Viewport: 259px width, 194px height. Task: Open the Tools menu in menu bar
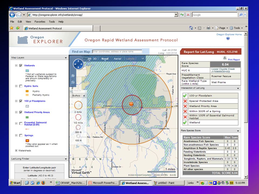pos(52,22)
